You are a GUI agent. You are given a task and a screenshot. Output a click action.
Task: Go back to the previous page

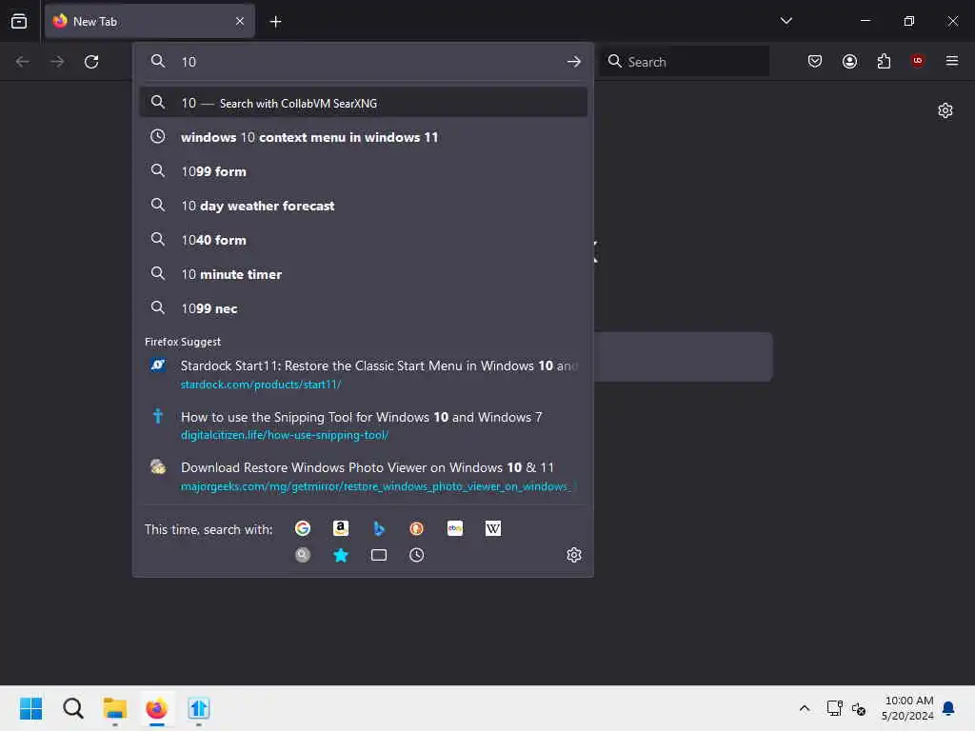[x=23, y=62]
